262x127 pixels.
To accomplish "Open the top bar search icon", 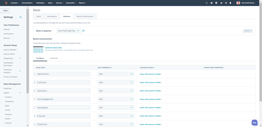I will tap(207, 3).
